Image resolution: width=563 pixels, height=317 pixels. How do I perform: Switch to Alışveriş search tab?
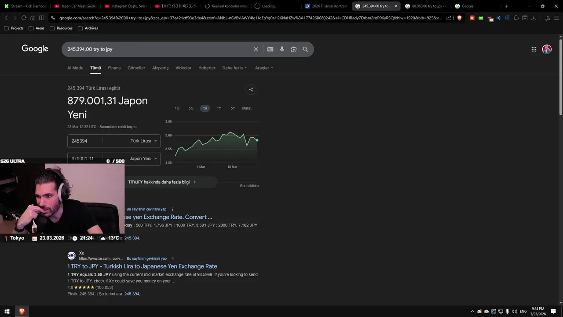tap(160, 68)
